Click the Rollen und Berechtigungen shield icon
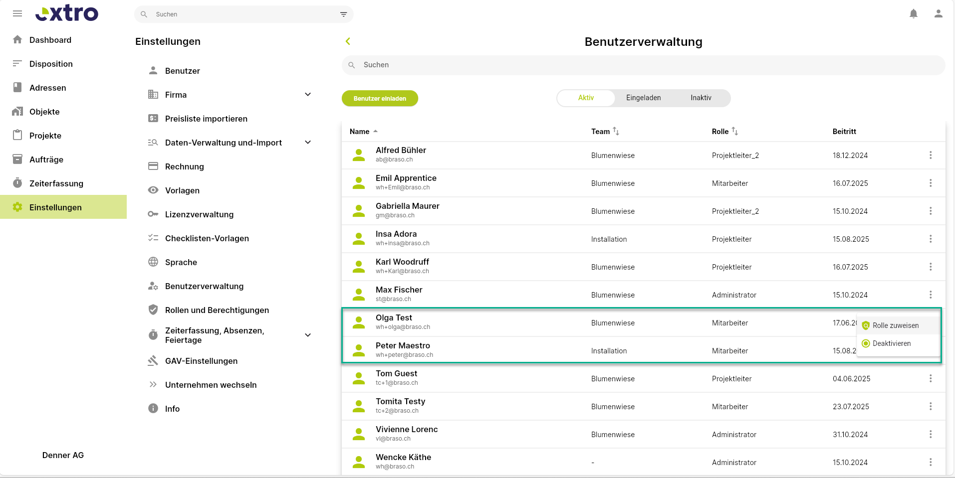The height and width of the screenshot is (478, 955). pyautogui.click(x=153, y=310)
